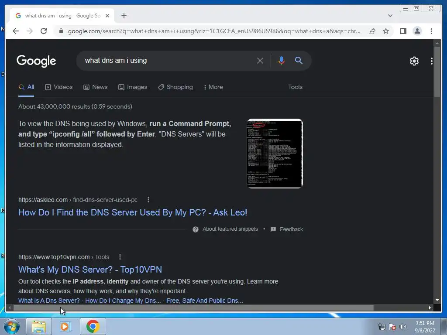Image resolution: width=447 pixels, height=335 pixels.
Task: Clear the Google search box text
Action: (260, 60)
